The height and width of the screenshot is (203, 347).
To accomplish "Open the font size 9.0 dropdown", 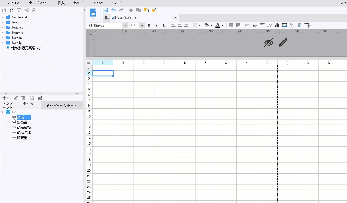I will click(142, 25).
